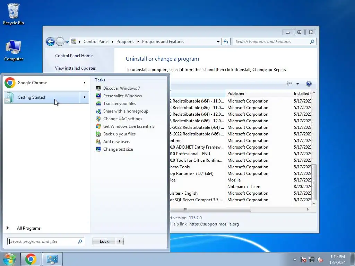Open the network tray icon
The width and height of the screenshot is (355, 266).
[312, 259]
